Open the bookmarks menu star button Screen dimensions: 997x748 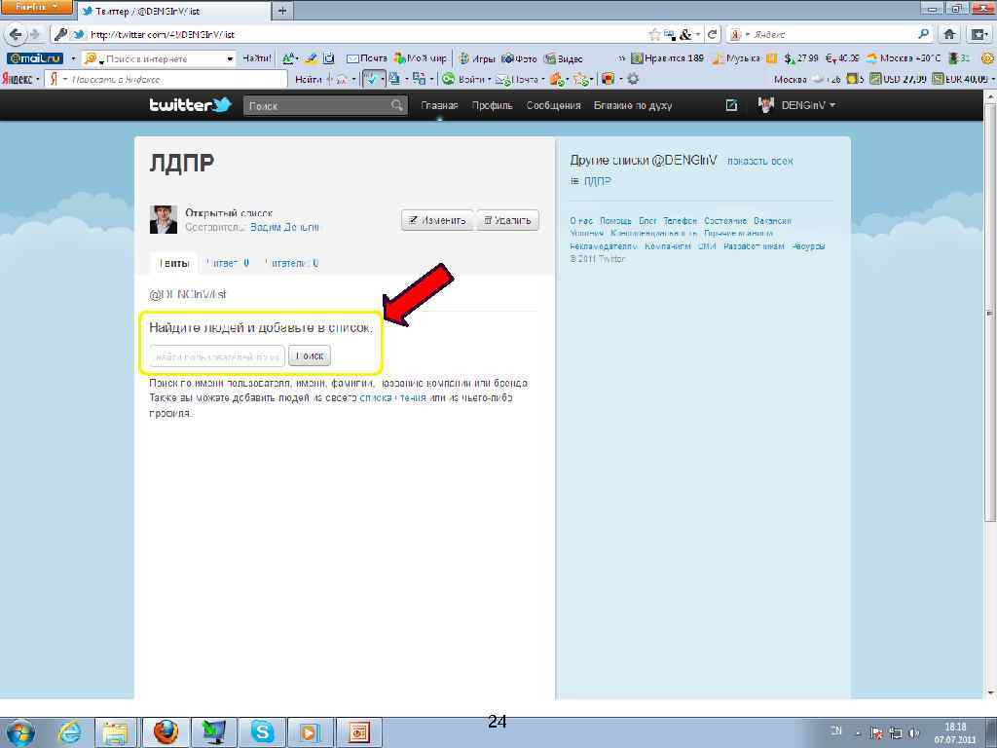(978, 34)
